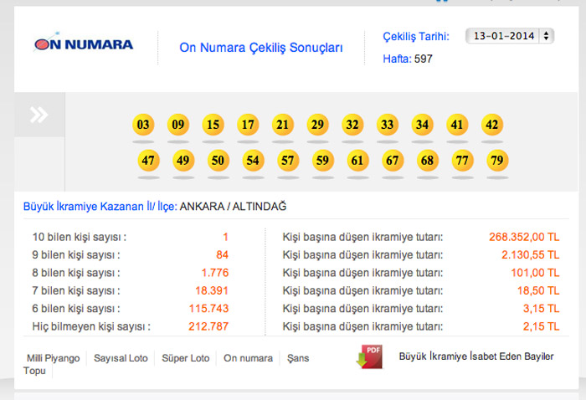The height and width of the screenshot is (400, 586).
Task: Click the prize amount 18,50 TL
Action: pyautogui.click(x=538, y=290)
